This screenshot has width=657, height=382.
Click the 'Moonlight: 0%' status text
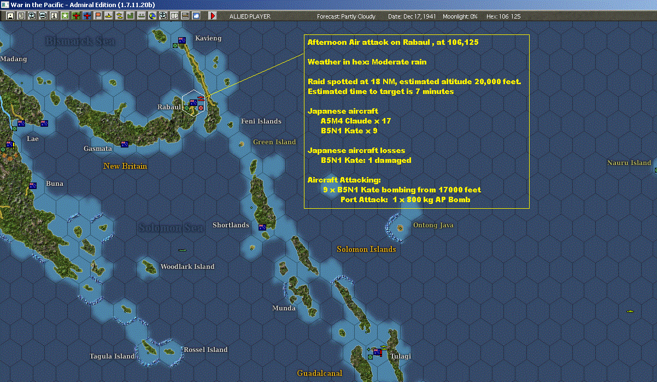tap(460, 16)
